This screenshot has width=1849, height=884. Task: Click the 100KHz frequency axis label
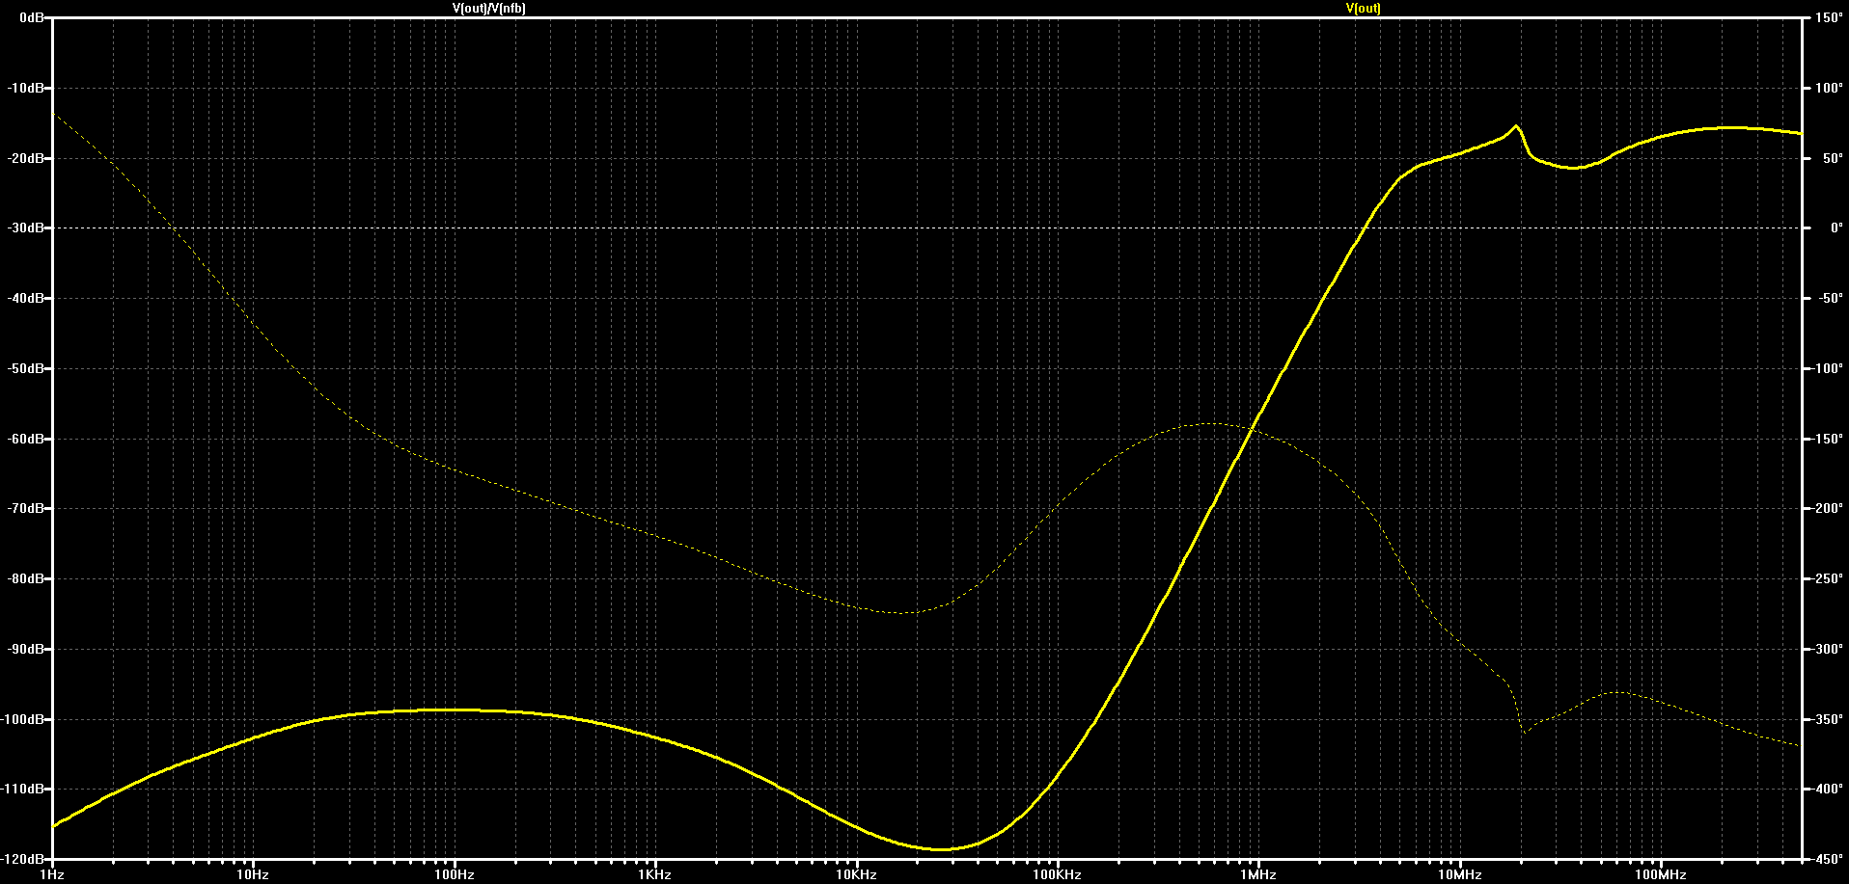[x=1058, y=875]
